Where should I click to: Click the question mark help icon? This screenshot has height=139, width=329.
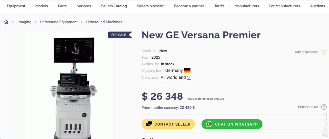coord(324,107)
